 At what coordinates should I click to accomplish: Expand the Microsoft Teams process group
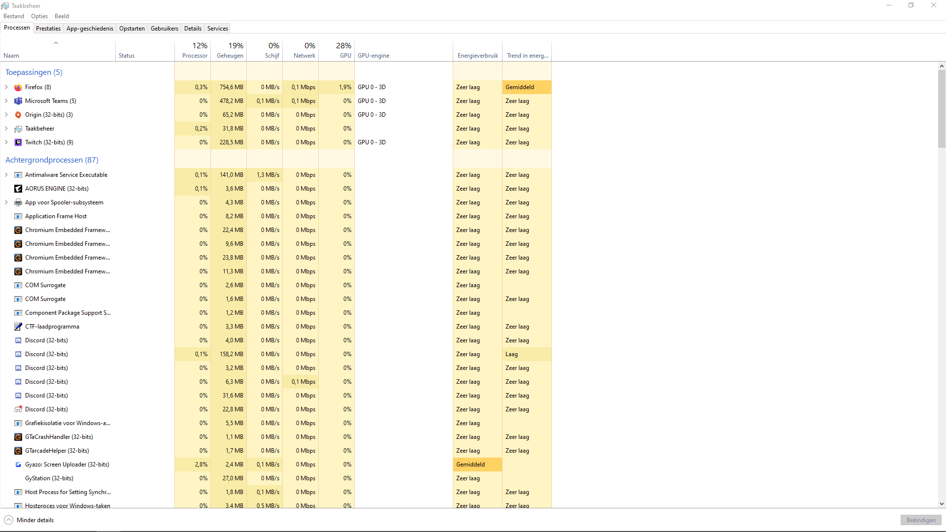tap(6, 101)
